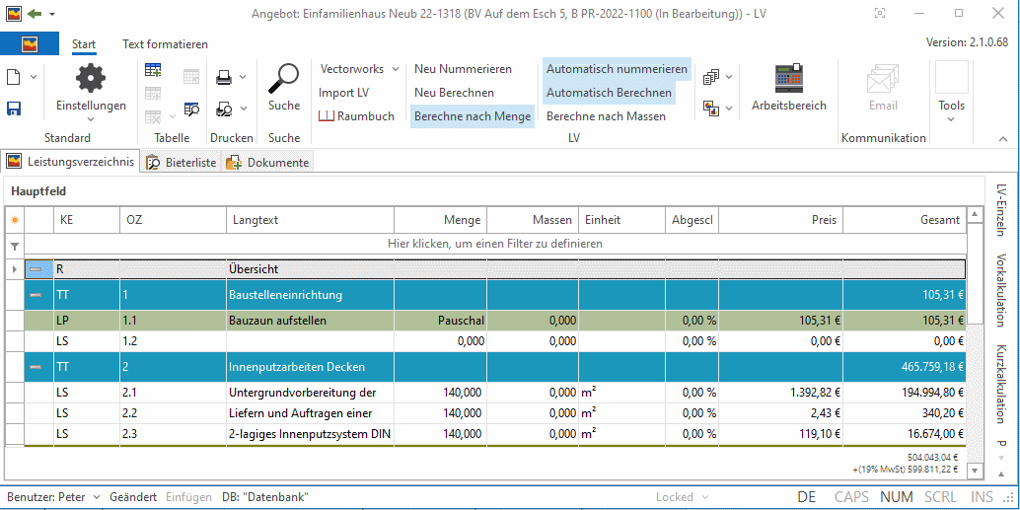Open dropdown arrow next to new document
This screenshot has width=1020, height=510.
tap(33, 77)
